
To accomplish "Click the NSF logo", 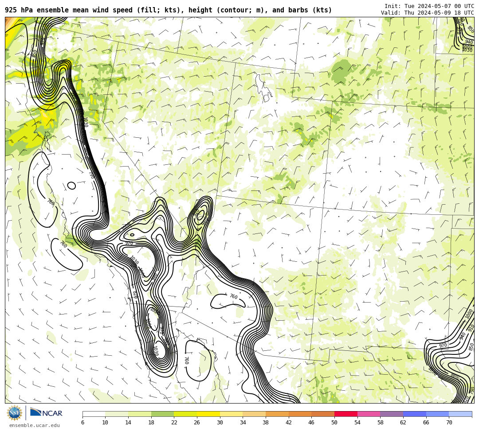I will tap(14, 413).
